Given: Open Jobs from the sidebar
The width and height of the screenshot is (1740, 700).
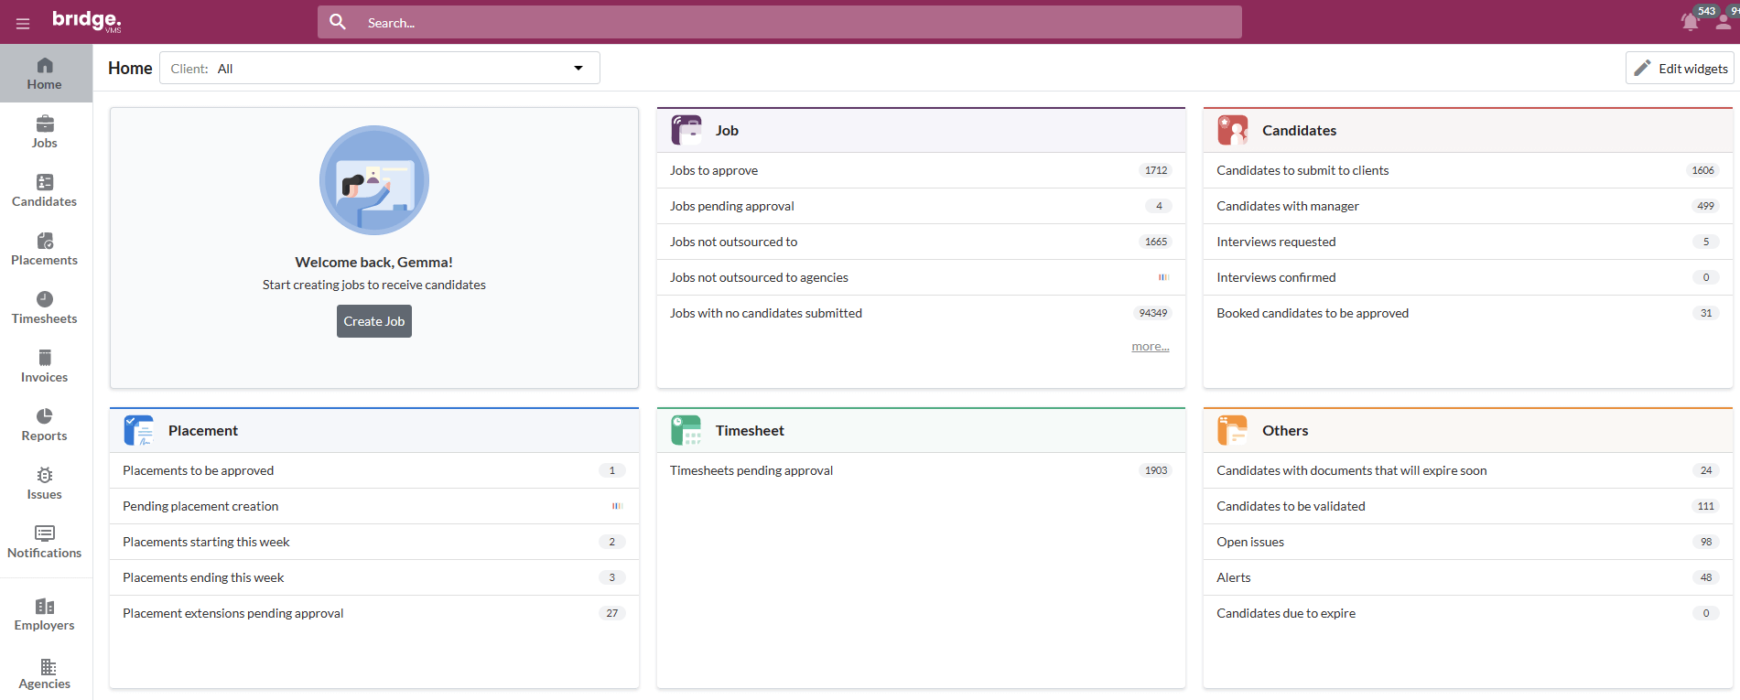Looking at the screenshot, I should click(44, 132).
